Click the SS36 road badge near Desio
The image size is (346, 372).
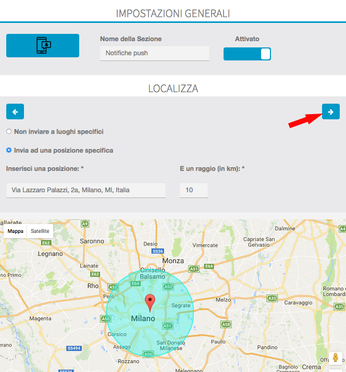coord(157,251)
